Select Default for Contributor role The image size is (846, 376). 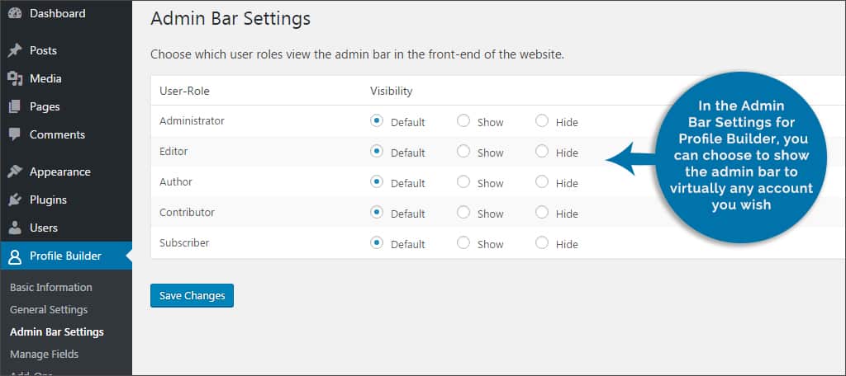coord(377,212)
